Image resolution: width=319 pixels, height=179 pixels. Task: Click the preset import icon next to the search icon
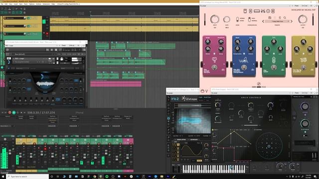coord(280,18)
